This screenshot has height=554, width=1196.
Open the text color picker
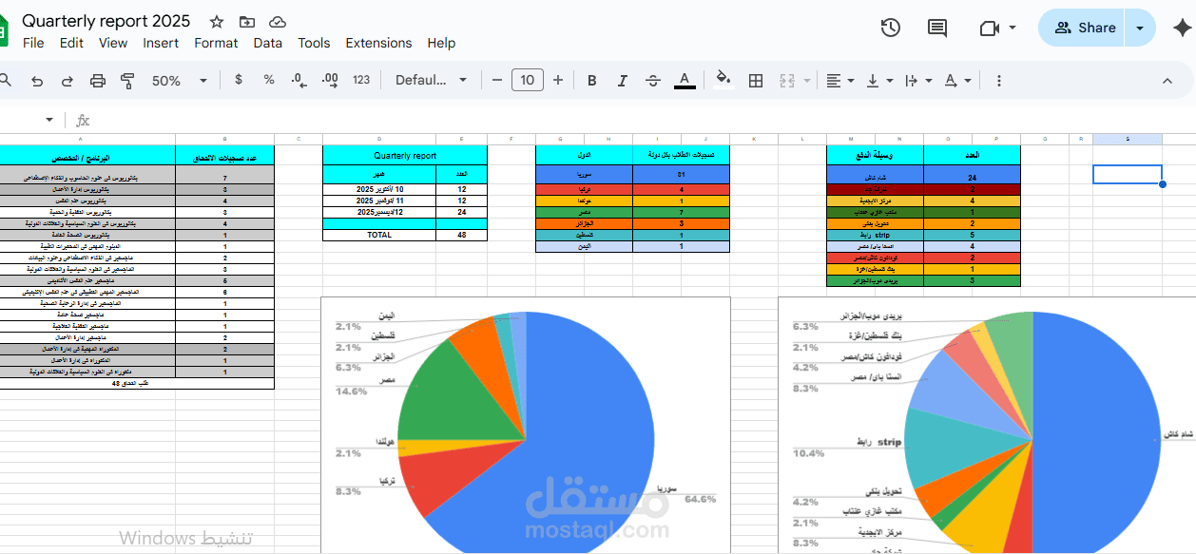pos(685,81)
